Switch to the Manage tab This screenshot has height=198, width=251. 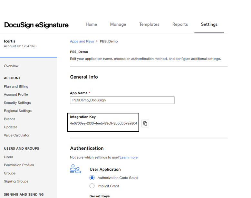[x=118, y=24]
